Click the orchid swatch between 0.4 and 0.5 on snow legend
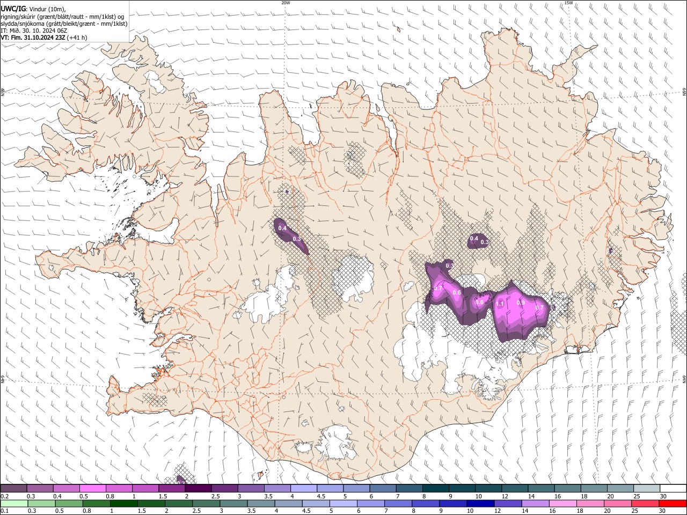687x515 pixels. tap(66, 489)
